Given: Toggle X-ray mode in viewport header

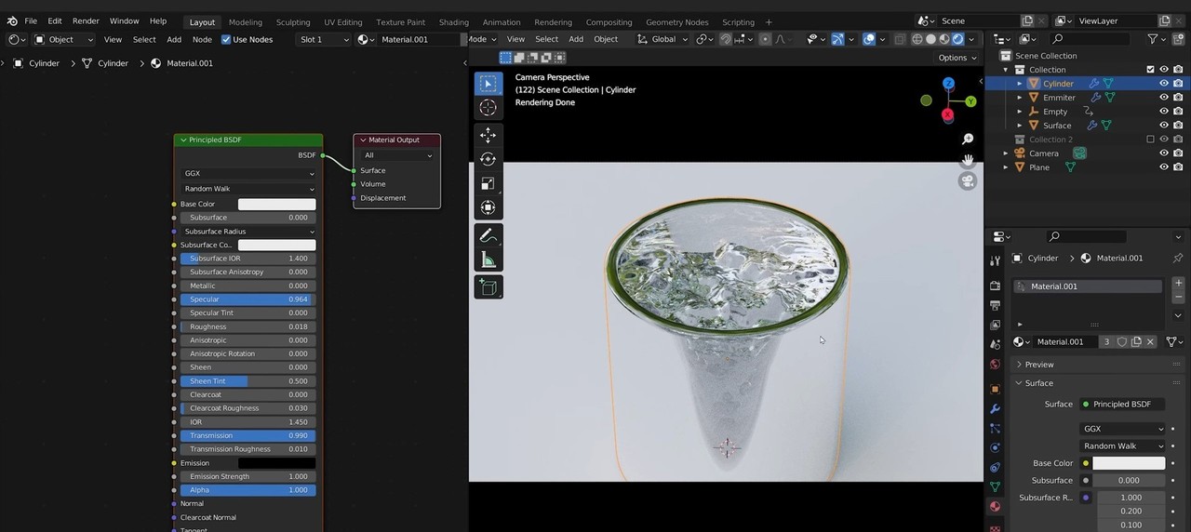Looking at the screenshot, I should (900, 39).
